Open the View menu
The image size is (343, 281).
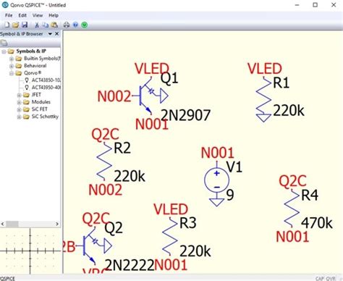pyautogui.click(x=38, y=15)
